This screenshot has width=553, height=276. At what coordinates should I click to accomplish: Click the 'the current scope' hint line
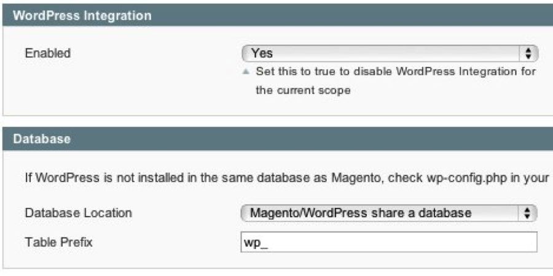[303, 90]
